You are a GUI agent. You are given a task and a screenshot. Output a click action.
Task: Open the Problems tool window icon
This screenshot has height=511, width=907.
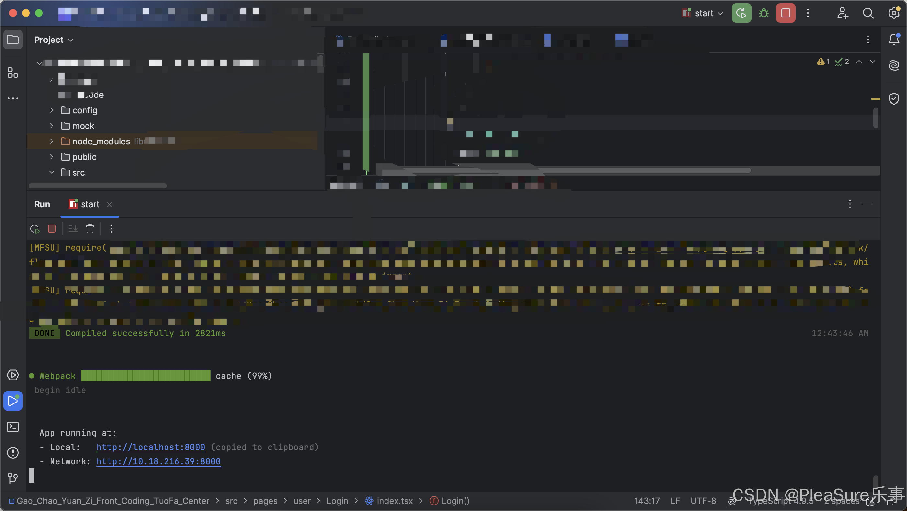(x=13, y=453)
